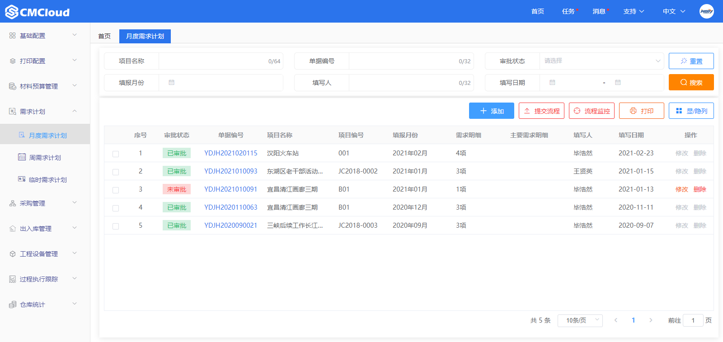Click page number 1 in pagination
This screenshot has width=723, height=342.
pyautogui.click(x=633, y=320)
